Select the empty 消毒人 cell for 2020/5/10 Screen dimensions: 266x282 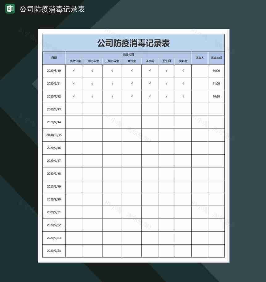click(199, 70)
